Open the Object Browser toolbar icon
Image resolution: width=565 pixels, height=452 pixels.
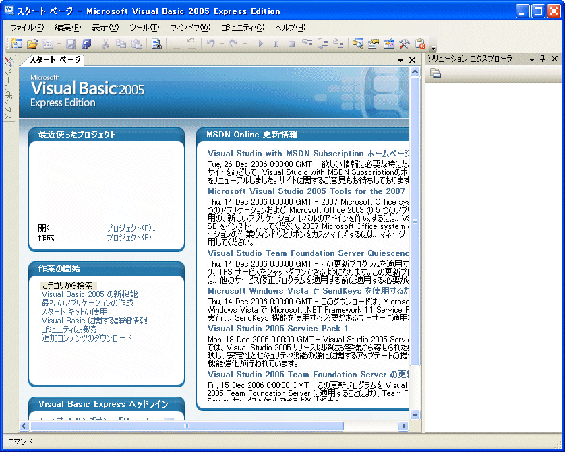[x=389, y=44]
